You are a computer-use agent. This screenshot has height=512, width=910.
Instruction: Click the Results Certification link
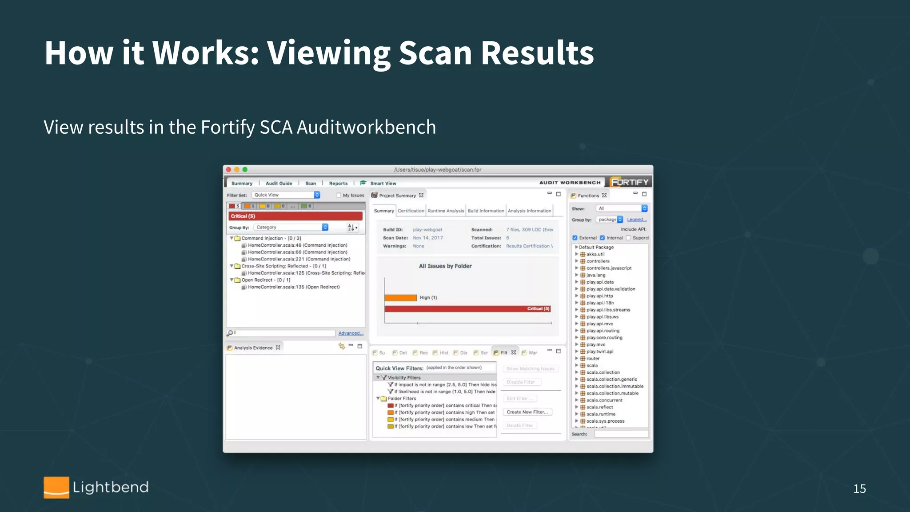pos(529,246)
